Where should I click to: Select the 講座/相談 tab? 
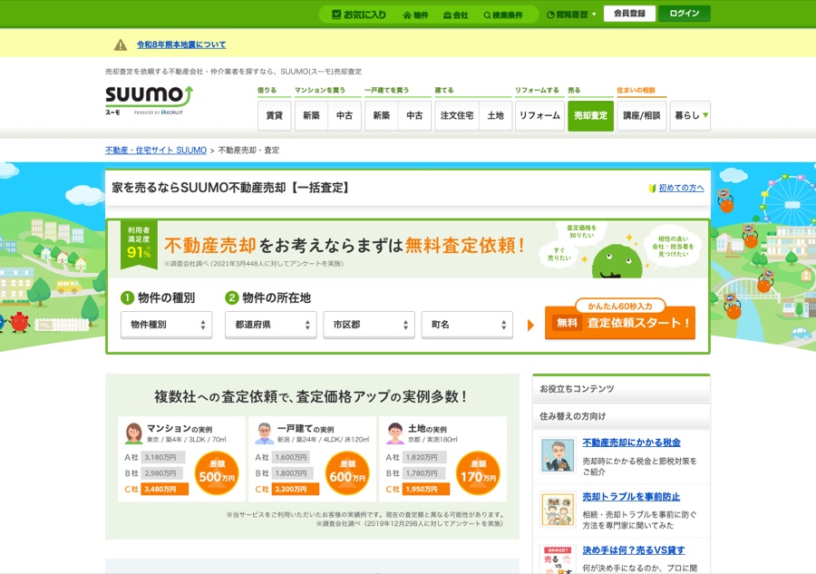click(x=642, y=115)
